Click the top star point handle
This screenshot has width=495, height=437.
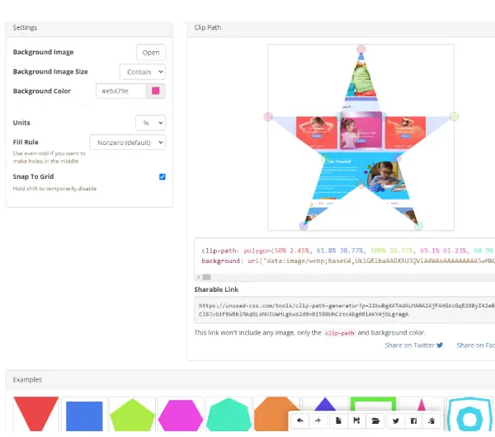pyautogui.click(x=361, y=49)
